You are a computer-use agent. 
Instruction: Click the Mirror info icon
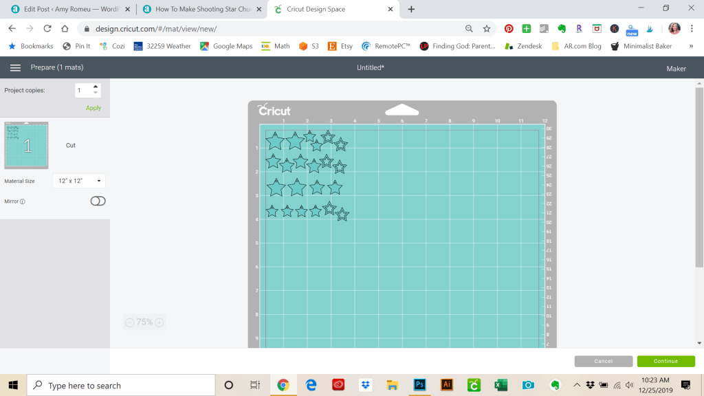tap(23, 201)
